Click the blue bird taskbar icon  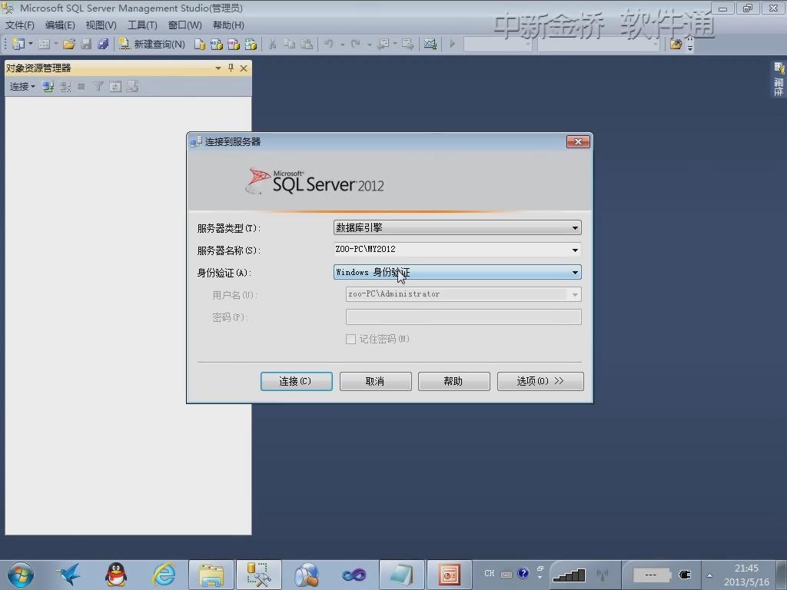68,575
